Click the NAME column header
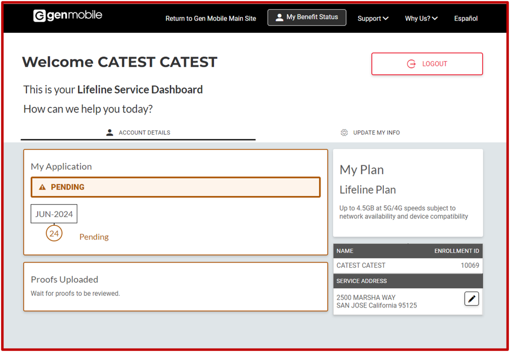The height and width of the screenshot is (353, 510). click(345, 251)
